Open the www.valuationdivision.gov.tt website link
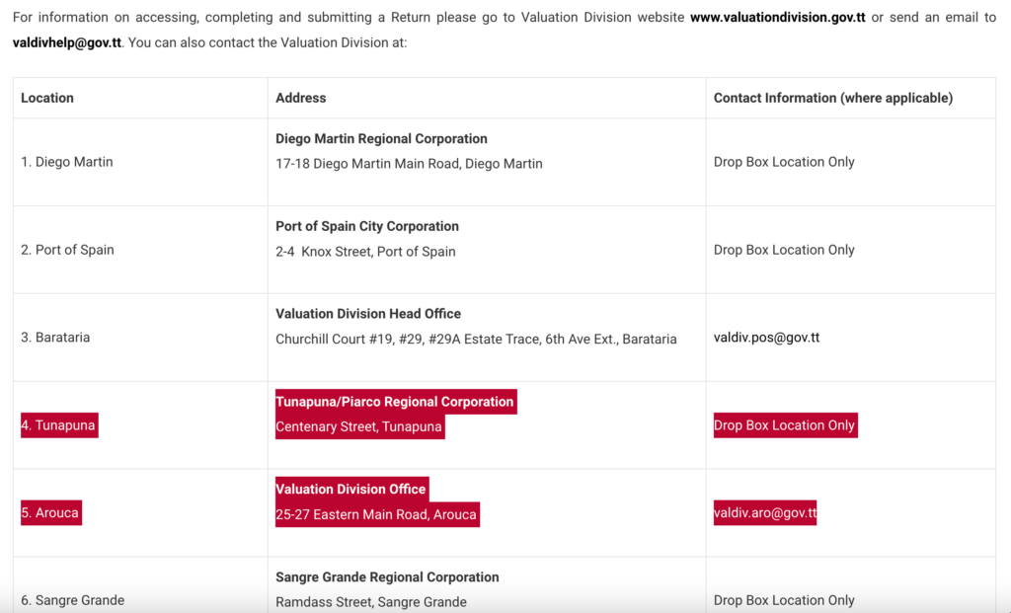Image resolution: width=1011 pixels, height=613 pixels. coord(777,19)
